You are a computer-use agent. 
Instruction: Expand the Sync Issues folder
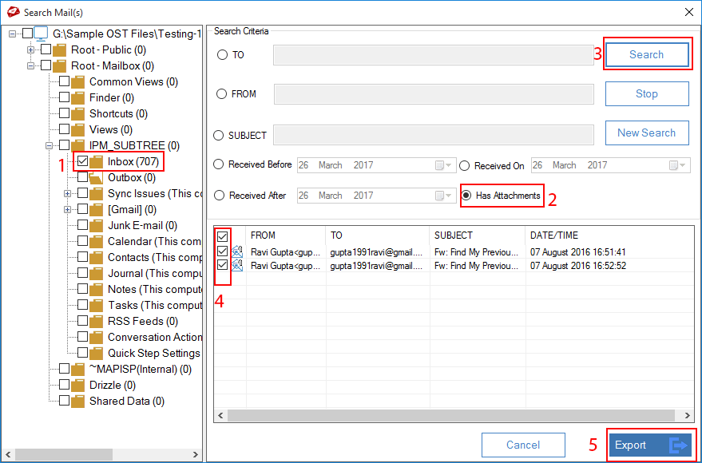[x=69, y=194]
